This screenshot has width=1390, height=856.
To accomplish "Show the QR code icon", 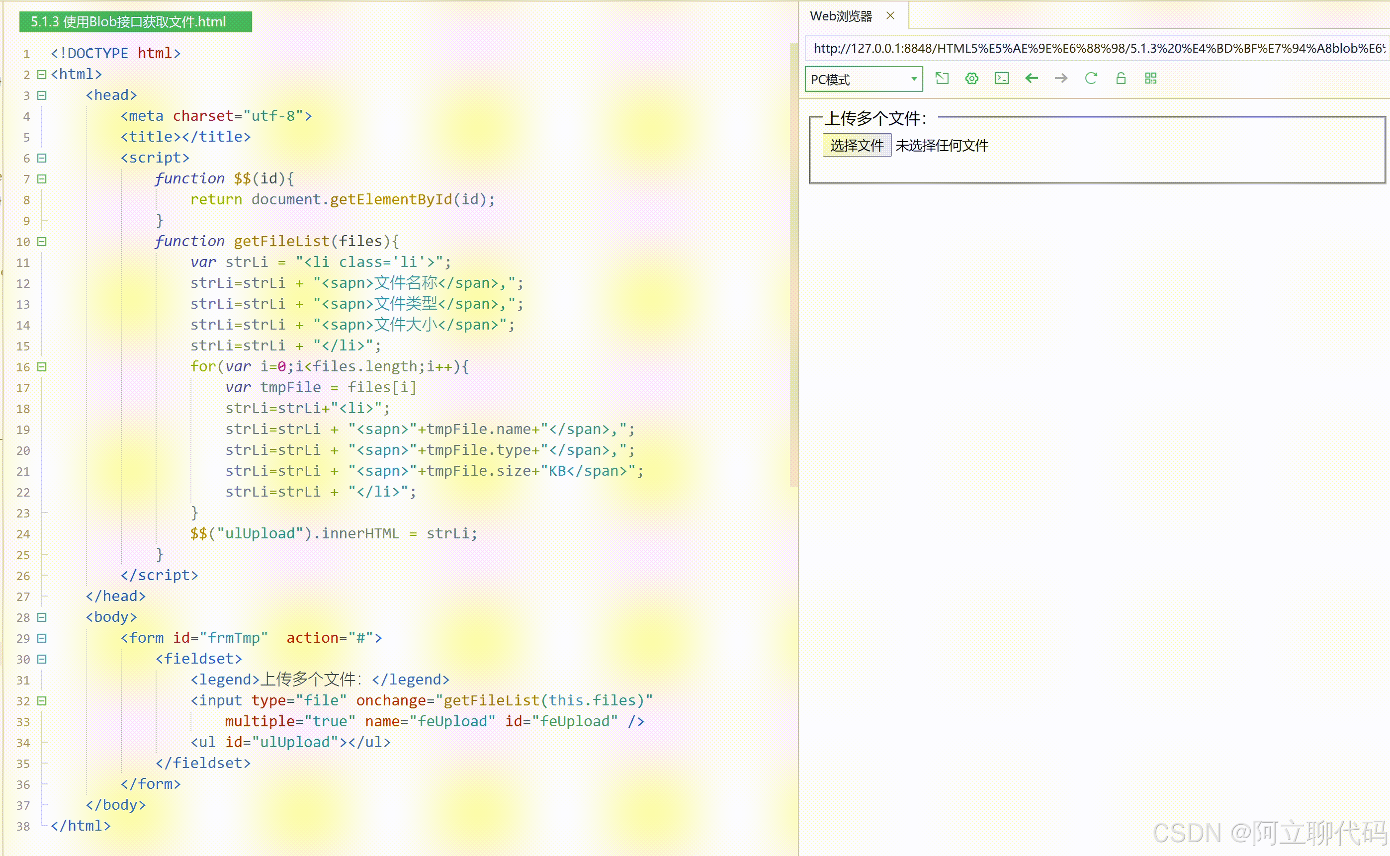I will pyautogui.click(x=1150, y=78).
